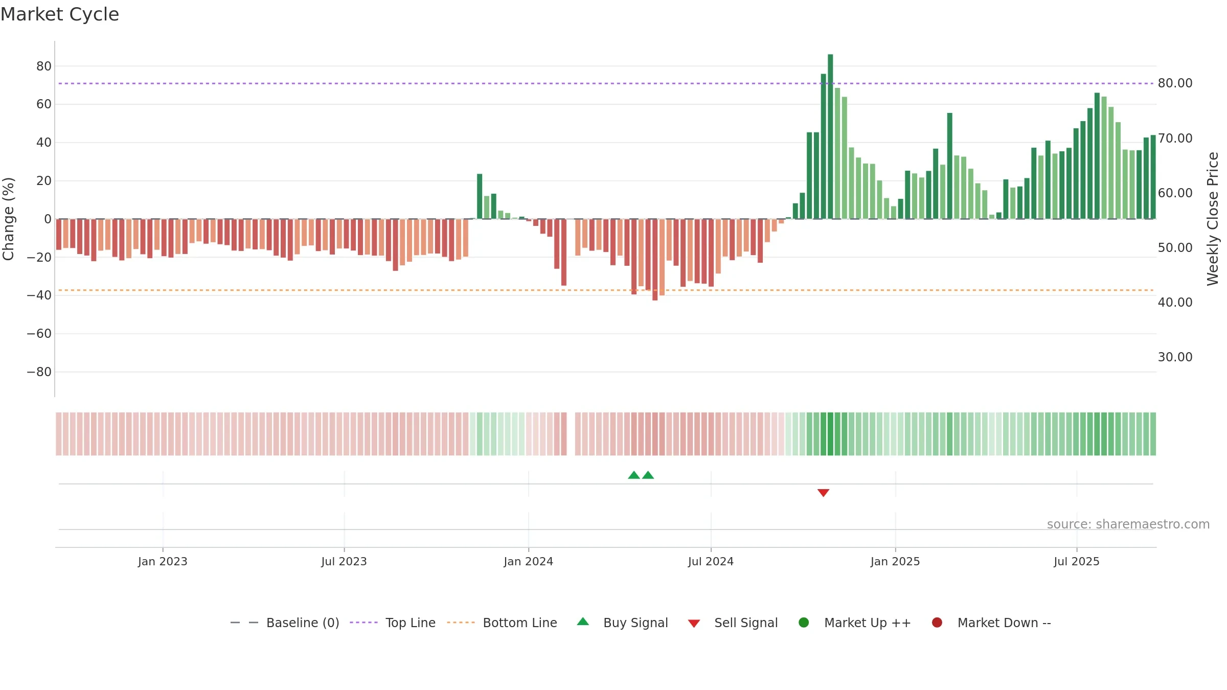
Task: Click the 30.00 price tick label
Action: [1175, 357]
